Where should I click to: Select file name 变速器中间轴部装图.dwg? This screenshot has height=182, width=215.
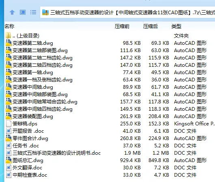pyautogui.click(x=40, y=94)
